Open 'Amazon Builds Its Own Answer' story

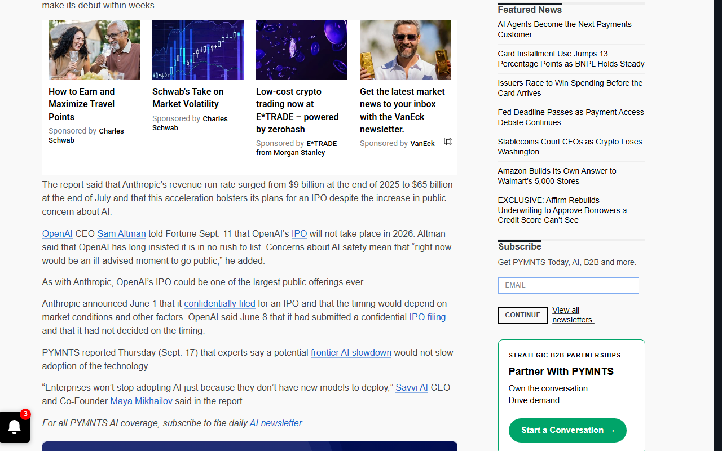pyautogui.click(x=557, y=176)
